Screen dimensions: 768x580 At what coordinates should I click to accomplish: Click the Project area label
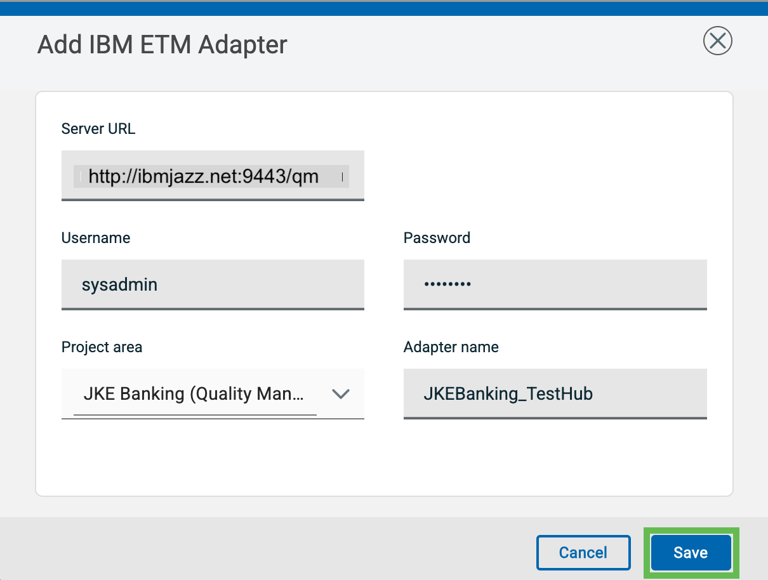pyautogui.click(x=102, y=347)
